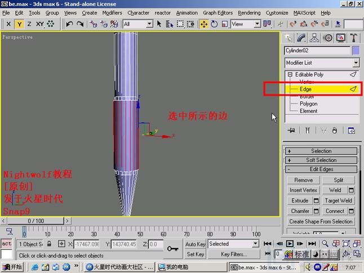The image size is (364, 273).
Task: Click the time slider 0 / 100 handle
Action: pyautogui.click(x=35, y=221)
